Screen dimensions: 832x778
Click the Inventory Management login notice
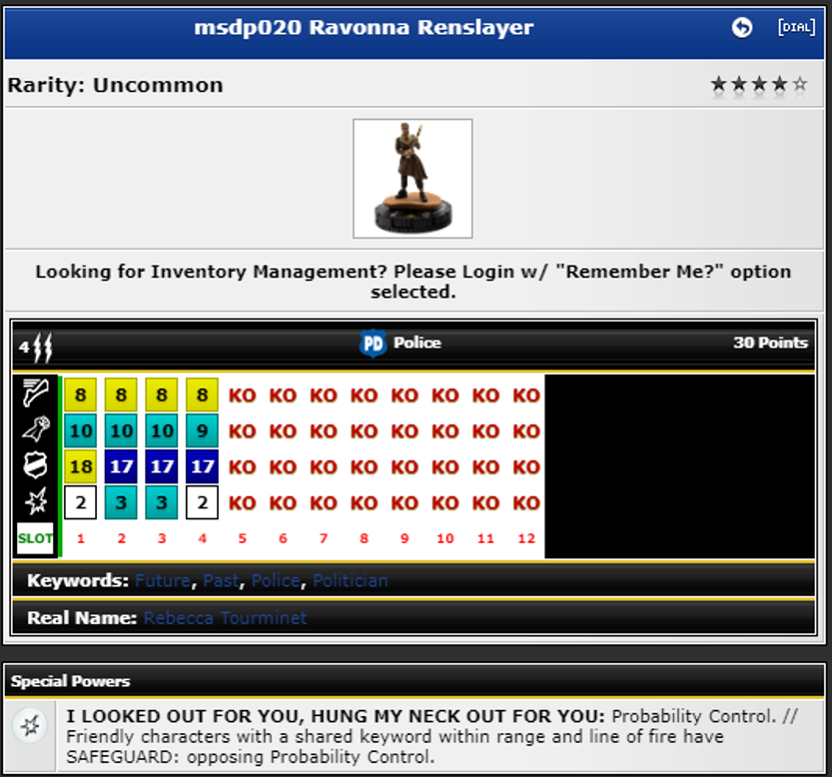tap(413, 282)
